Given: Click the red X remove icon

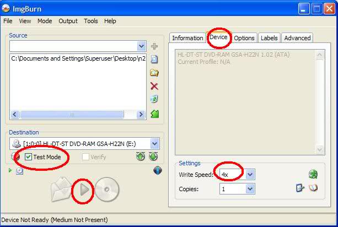Looking at the screenshot, I should click(154, 87).
